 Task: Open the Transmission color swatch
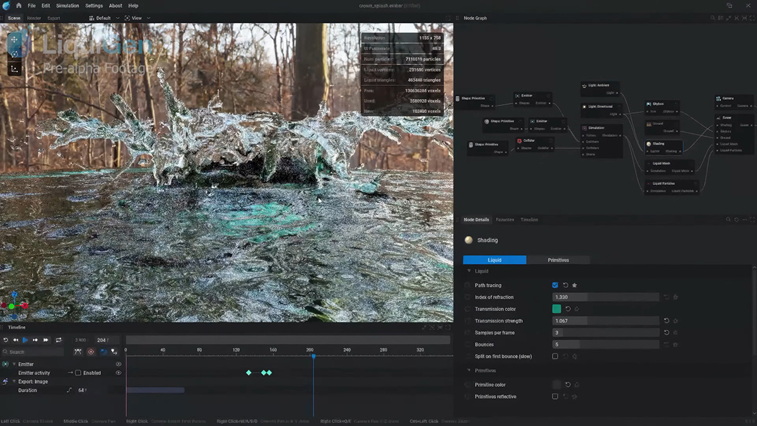pos(556,309)
